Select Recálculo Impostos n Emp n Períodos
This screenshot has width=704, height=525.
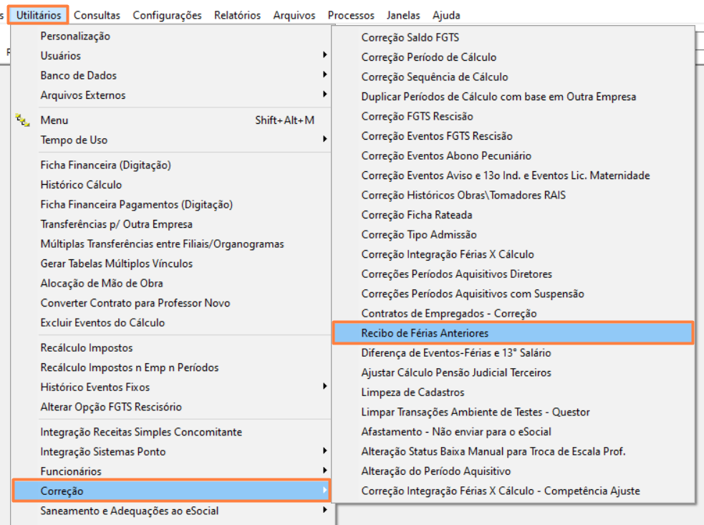tap(171, 368)
